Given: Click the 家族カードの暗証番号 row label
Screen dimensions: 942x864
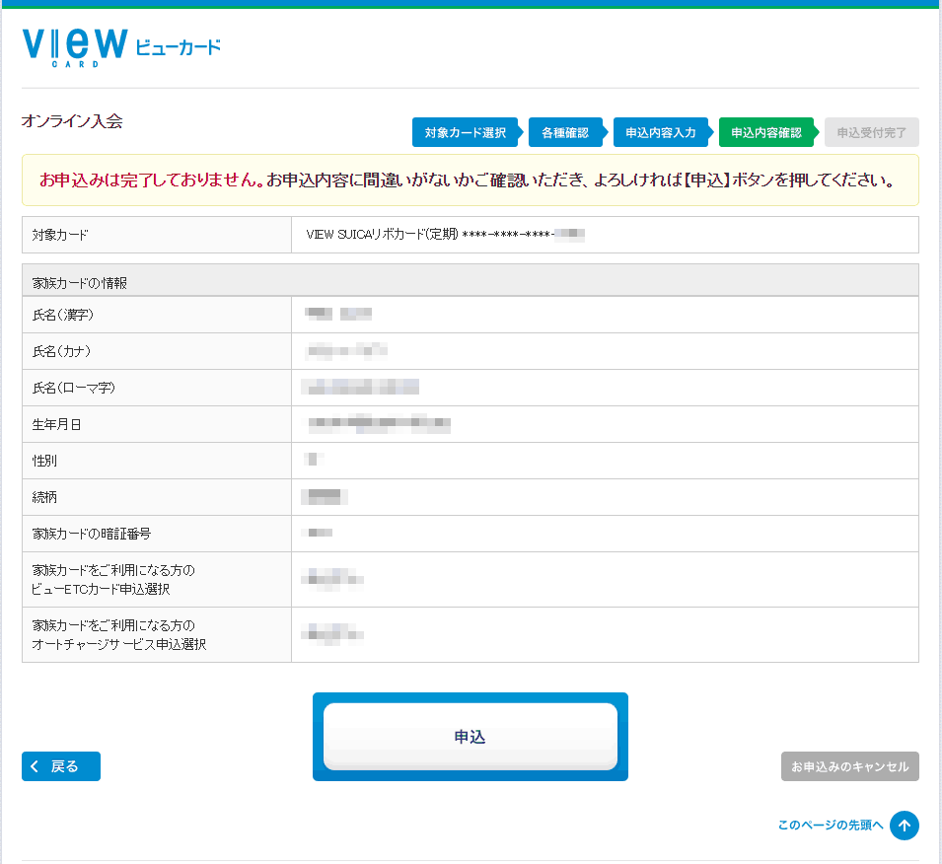Looking at the screenshot, I should point(92,534).
